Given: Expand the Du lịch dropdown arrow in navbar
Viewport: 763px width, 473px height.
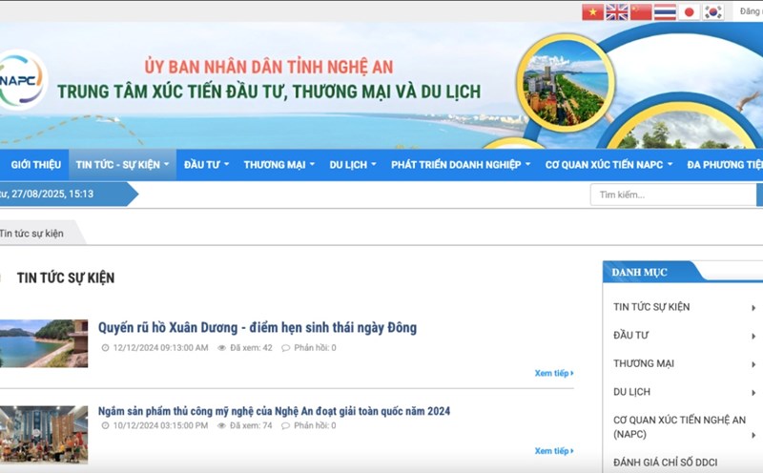Looking at the screenshot, I should 374,164.
